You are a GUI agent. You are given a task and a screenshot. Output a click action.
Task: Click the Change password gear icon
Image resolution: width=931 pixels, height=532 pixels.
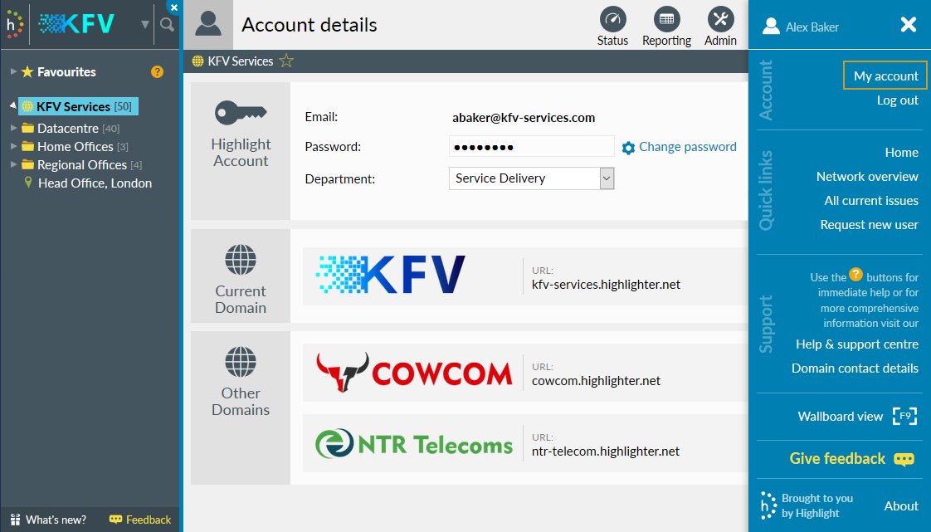click(628, 147)
